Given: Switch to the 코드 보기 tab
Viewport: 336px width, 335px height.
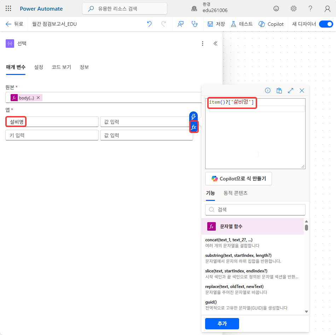Looking at the screenshot, I should point(61,67).
